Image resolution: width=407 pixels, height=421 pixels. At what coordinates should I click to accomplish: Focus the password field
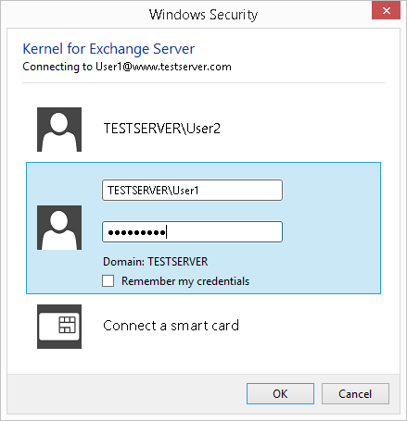pyautogui.click(x=192, y=231)
